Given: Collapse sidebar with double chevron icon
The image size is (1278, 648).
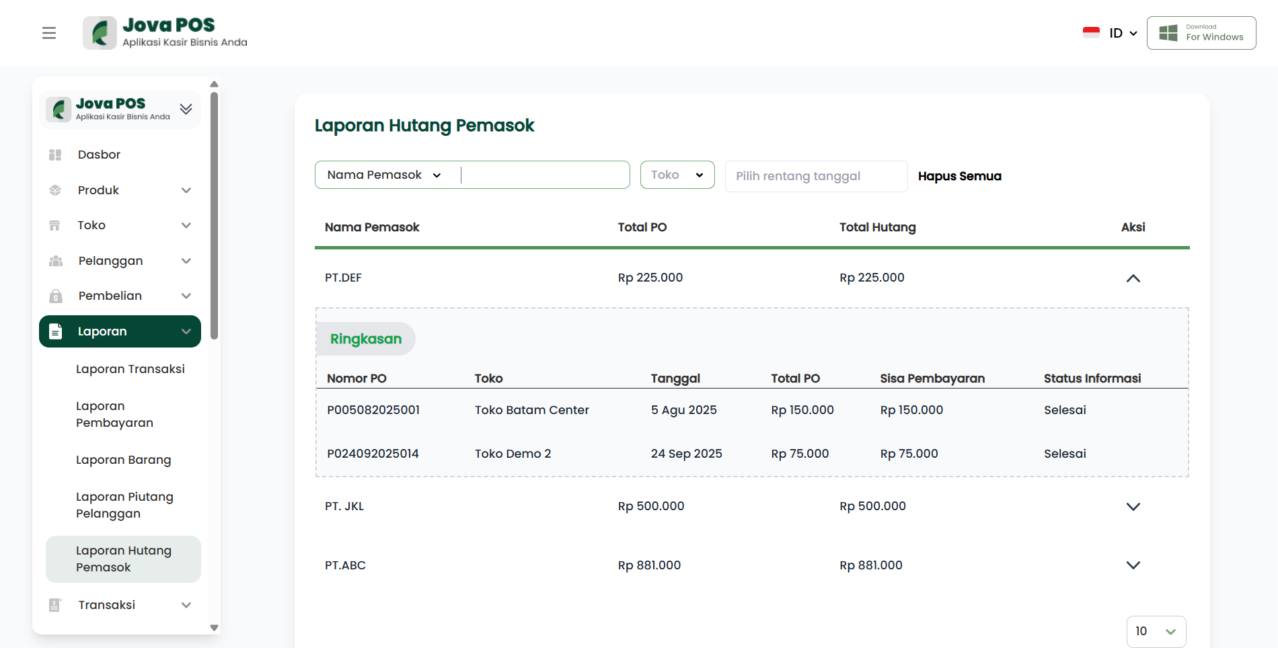Looking at the screenshot, I should 186,109.
